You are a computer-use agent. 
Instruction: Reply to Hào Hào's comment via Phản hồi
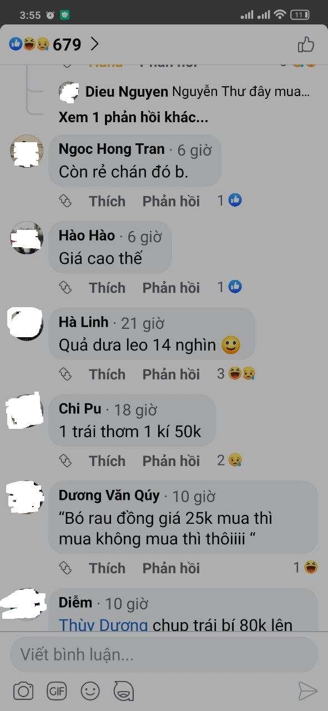pos(171,288)
